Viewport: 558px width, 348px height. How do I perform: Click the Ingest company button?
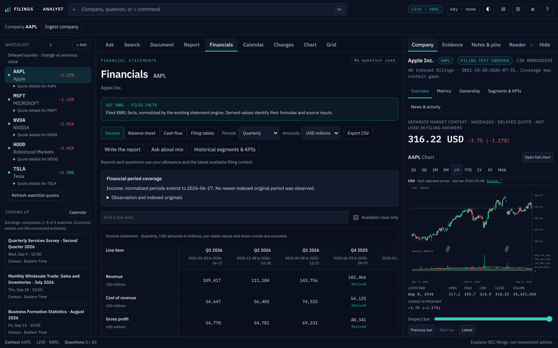pos(62,27)
